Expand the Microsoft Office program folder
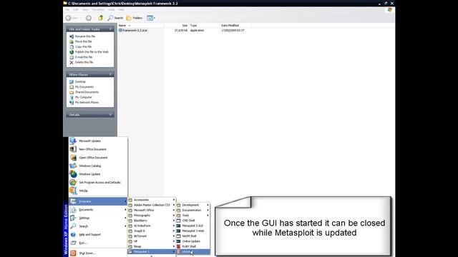The image size is (458, 257). pos(152,210)
